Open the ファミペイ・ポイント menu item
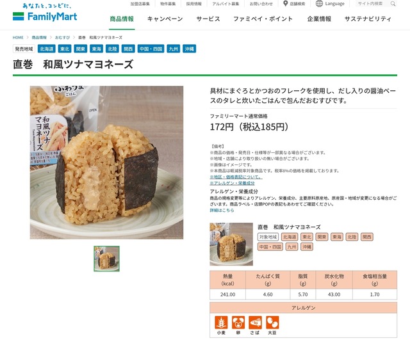The image size is (410, 345). 263,19
